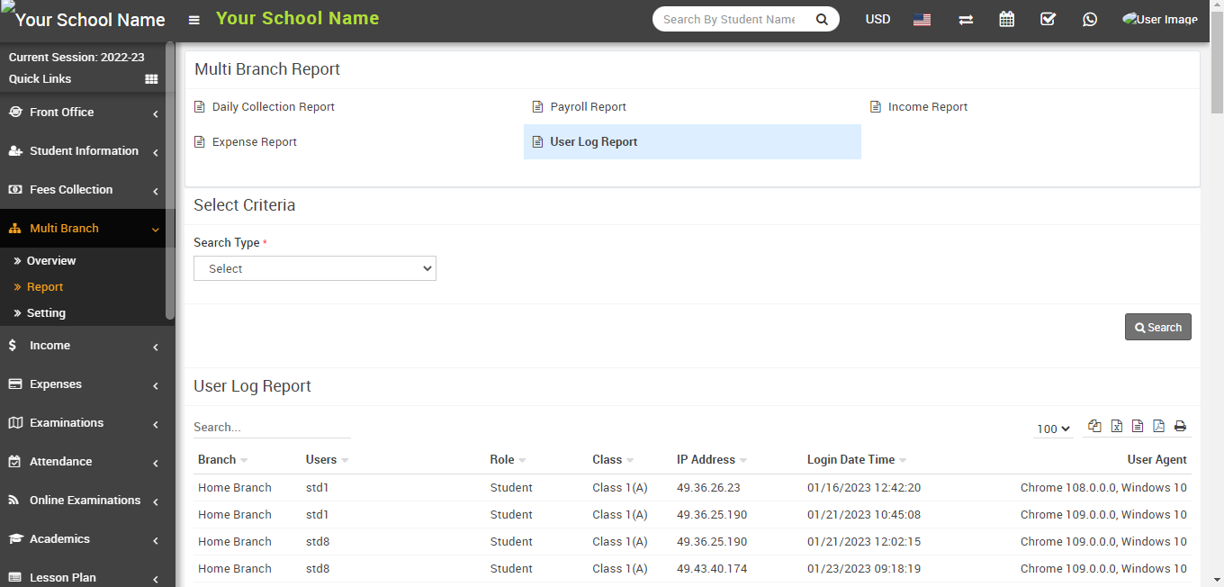Open the Search Type dropdown
Viewport: 1224px width, 587px height.
315,268
